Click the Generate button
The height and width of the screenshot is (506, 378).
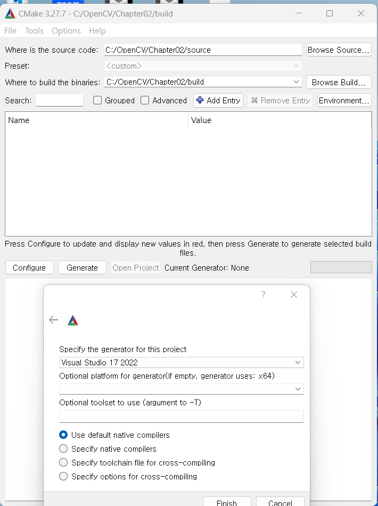[x=82, y=267]
